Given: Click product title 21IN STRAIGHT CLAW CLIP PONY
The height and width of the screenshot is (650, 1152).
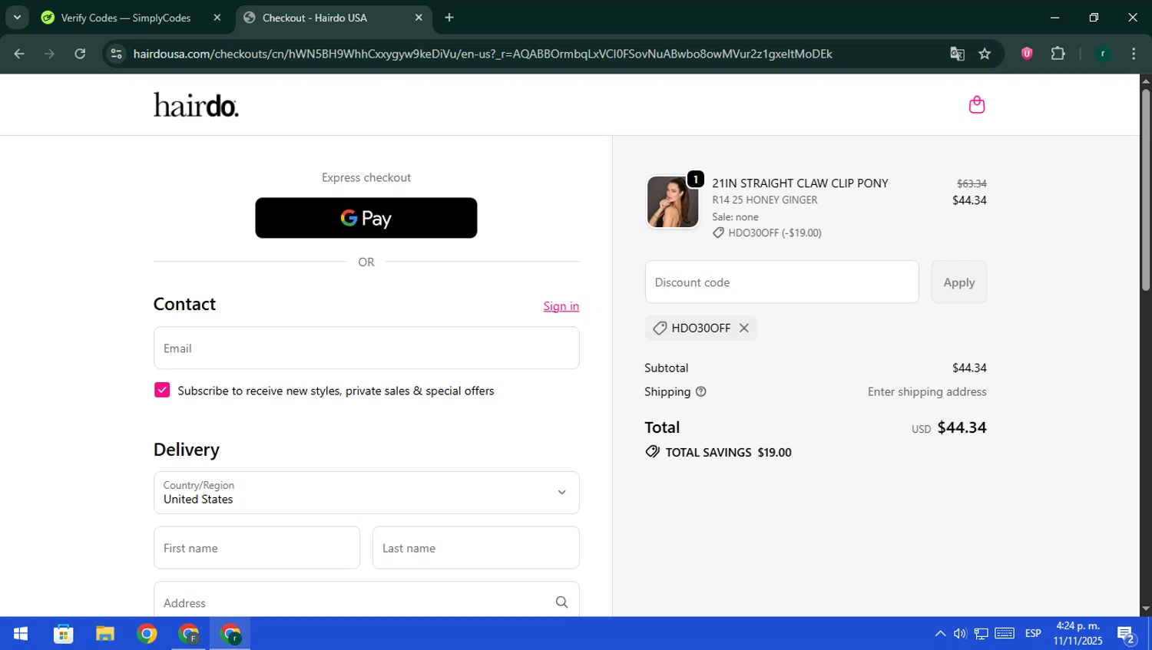Looking at the screenshot, I should click(x=799, y=183).
